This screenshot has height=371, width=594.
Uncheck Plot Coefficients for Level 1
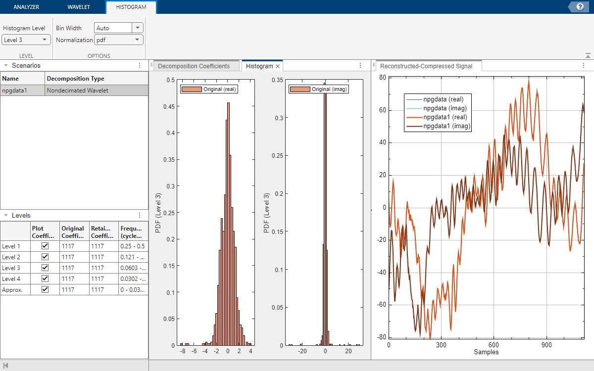tap(45, 246)
